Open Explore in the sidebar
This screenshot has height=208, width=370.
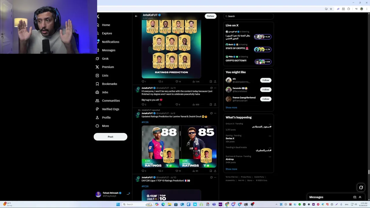pyautogui.click(x=107, y=33)
